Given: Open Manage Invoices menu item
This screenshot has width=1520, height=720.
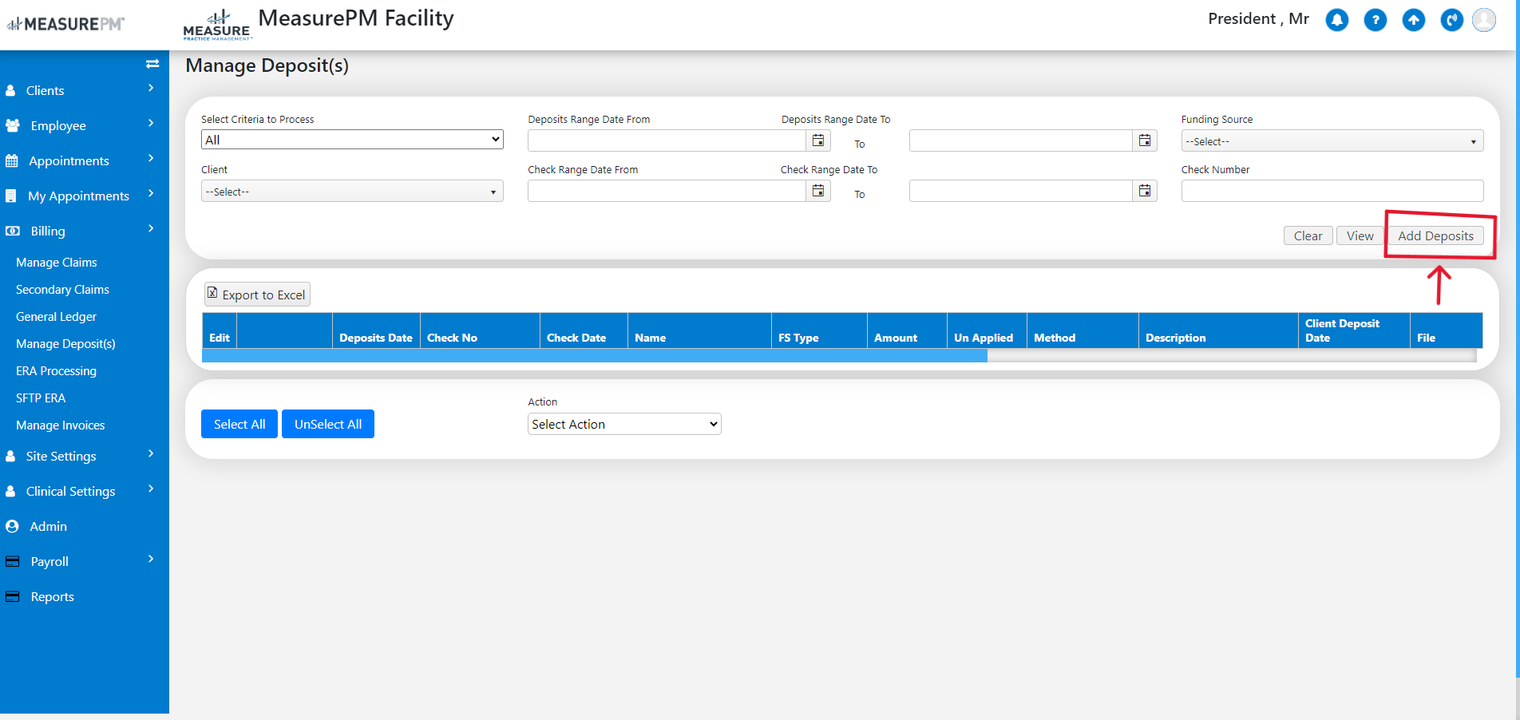Looking at the screenshot, I should [x=61, y=425].
